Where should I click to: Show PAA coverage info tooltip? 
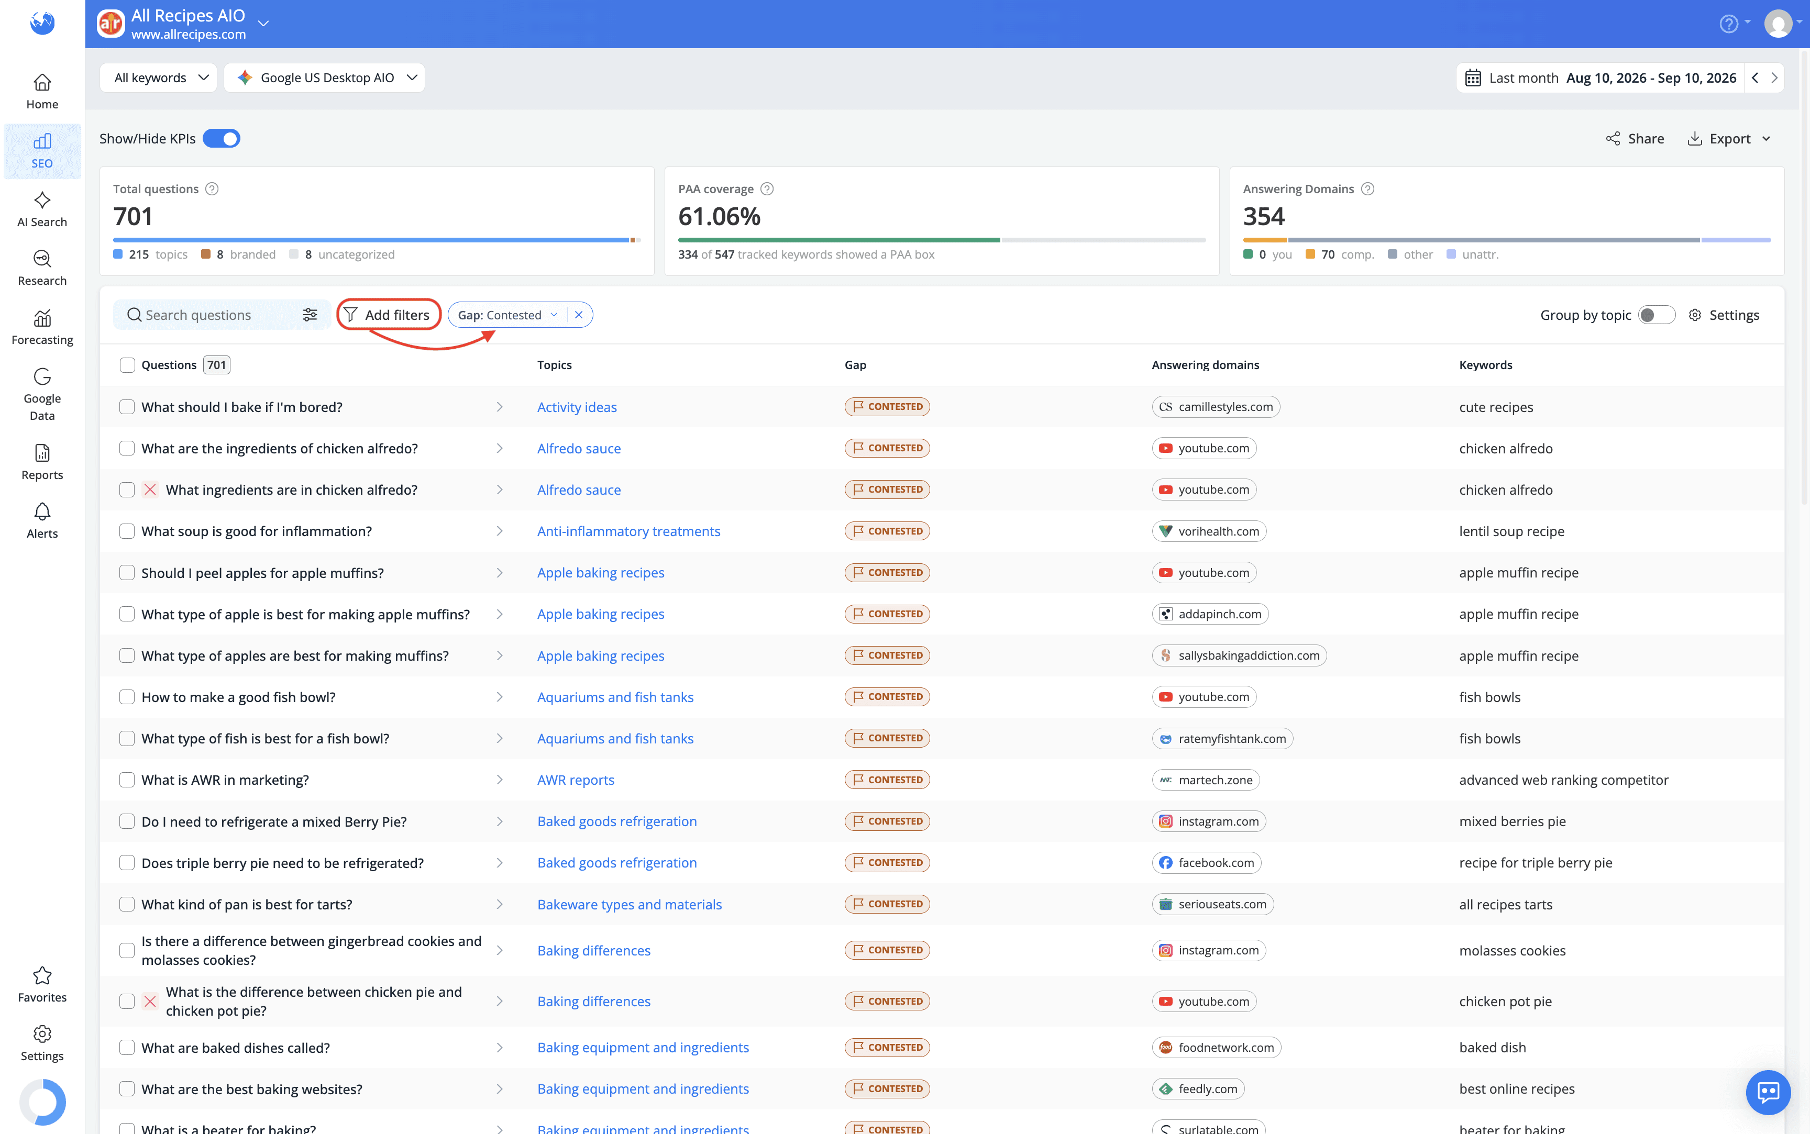[x=767, y=189]
